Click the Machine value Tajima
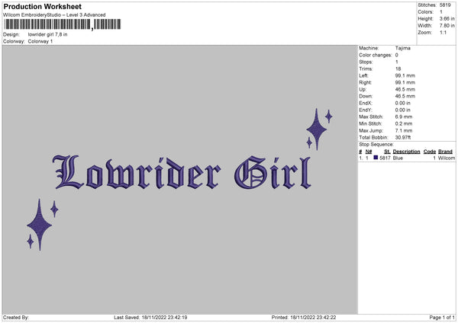458x323 pixels. (403, 49)
